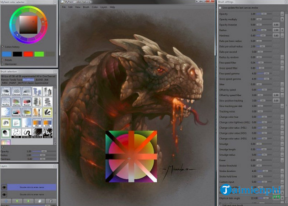Collapse the brush quick settings arrow
The image size is (288, 206).
click(x=2, y=147)
